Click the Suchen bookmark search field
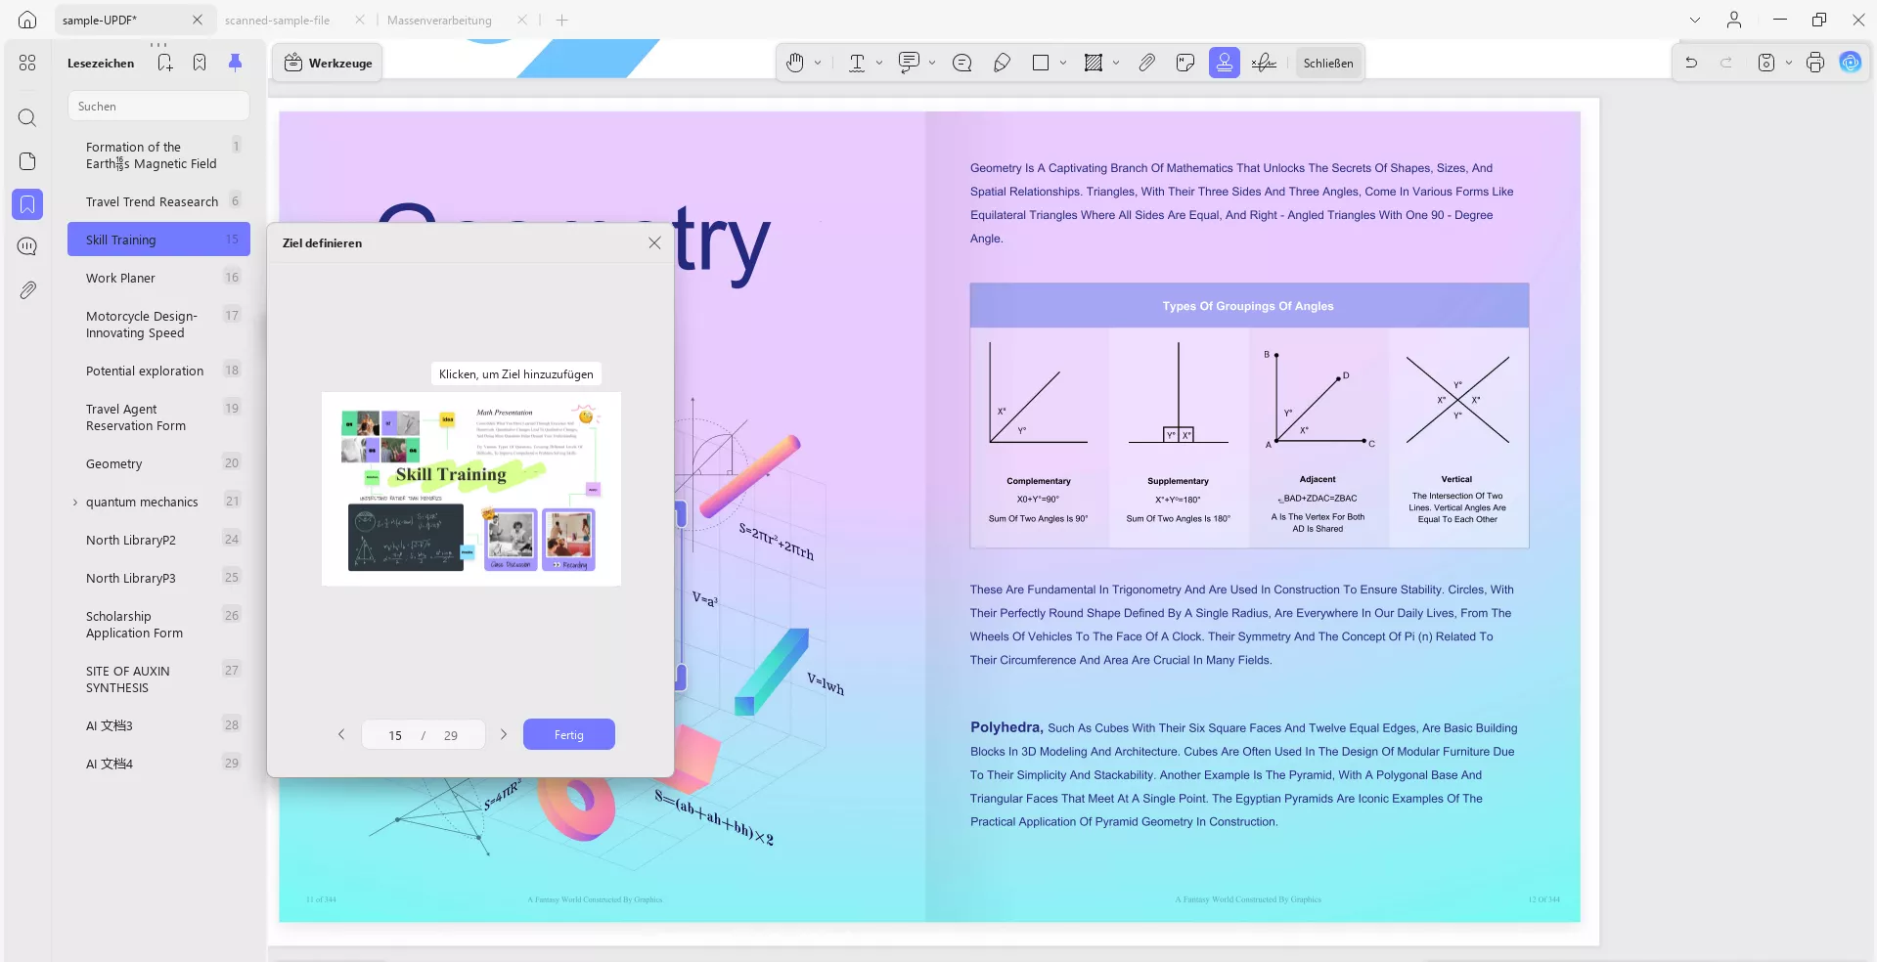 158,106
